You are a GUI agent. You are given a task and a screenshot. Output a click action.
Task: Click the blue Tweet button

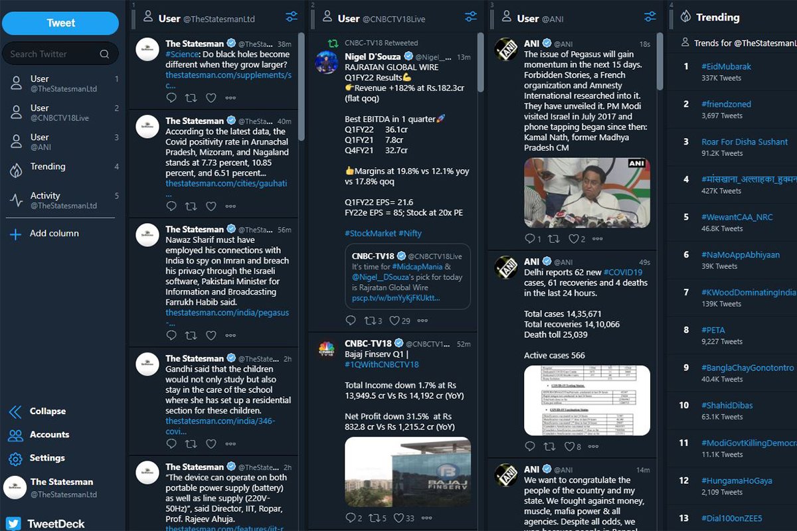[60, 23]
